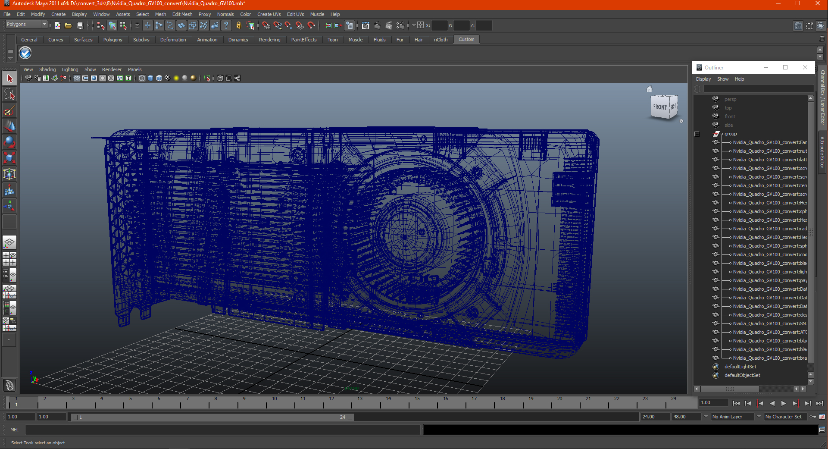
Task: Toggle the Lock selection padlock icon
Action: [x=239, y=25]
